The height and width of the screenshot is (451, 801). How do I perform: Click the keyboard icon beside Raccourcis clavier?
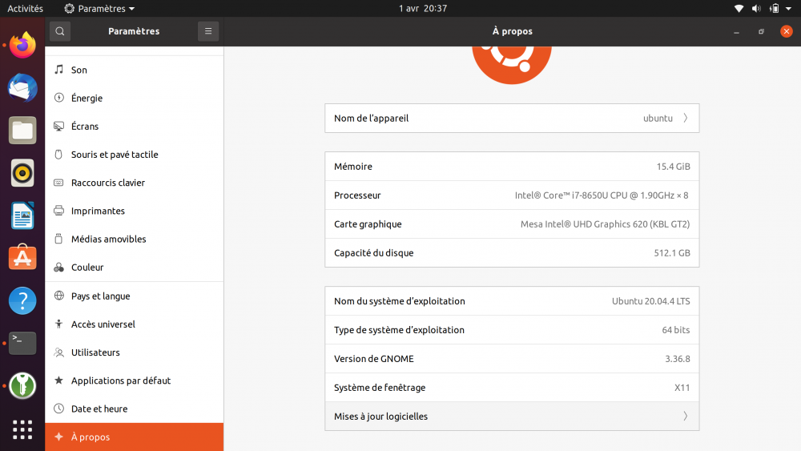tap(58, 183)
